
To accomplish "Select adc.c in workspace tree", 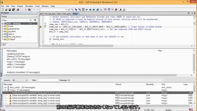I will (x=11, y=34).
